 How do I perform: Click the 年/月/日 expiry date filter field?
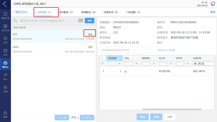tap(204, 64)
